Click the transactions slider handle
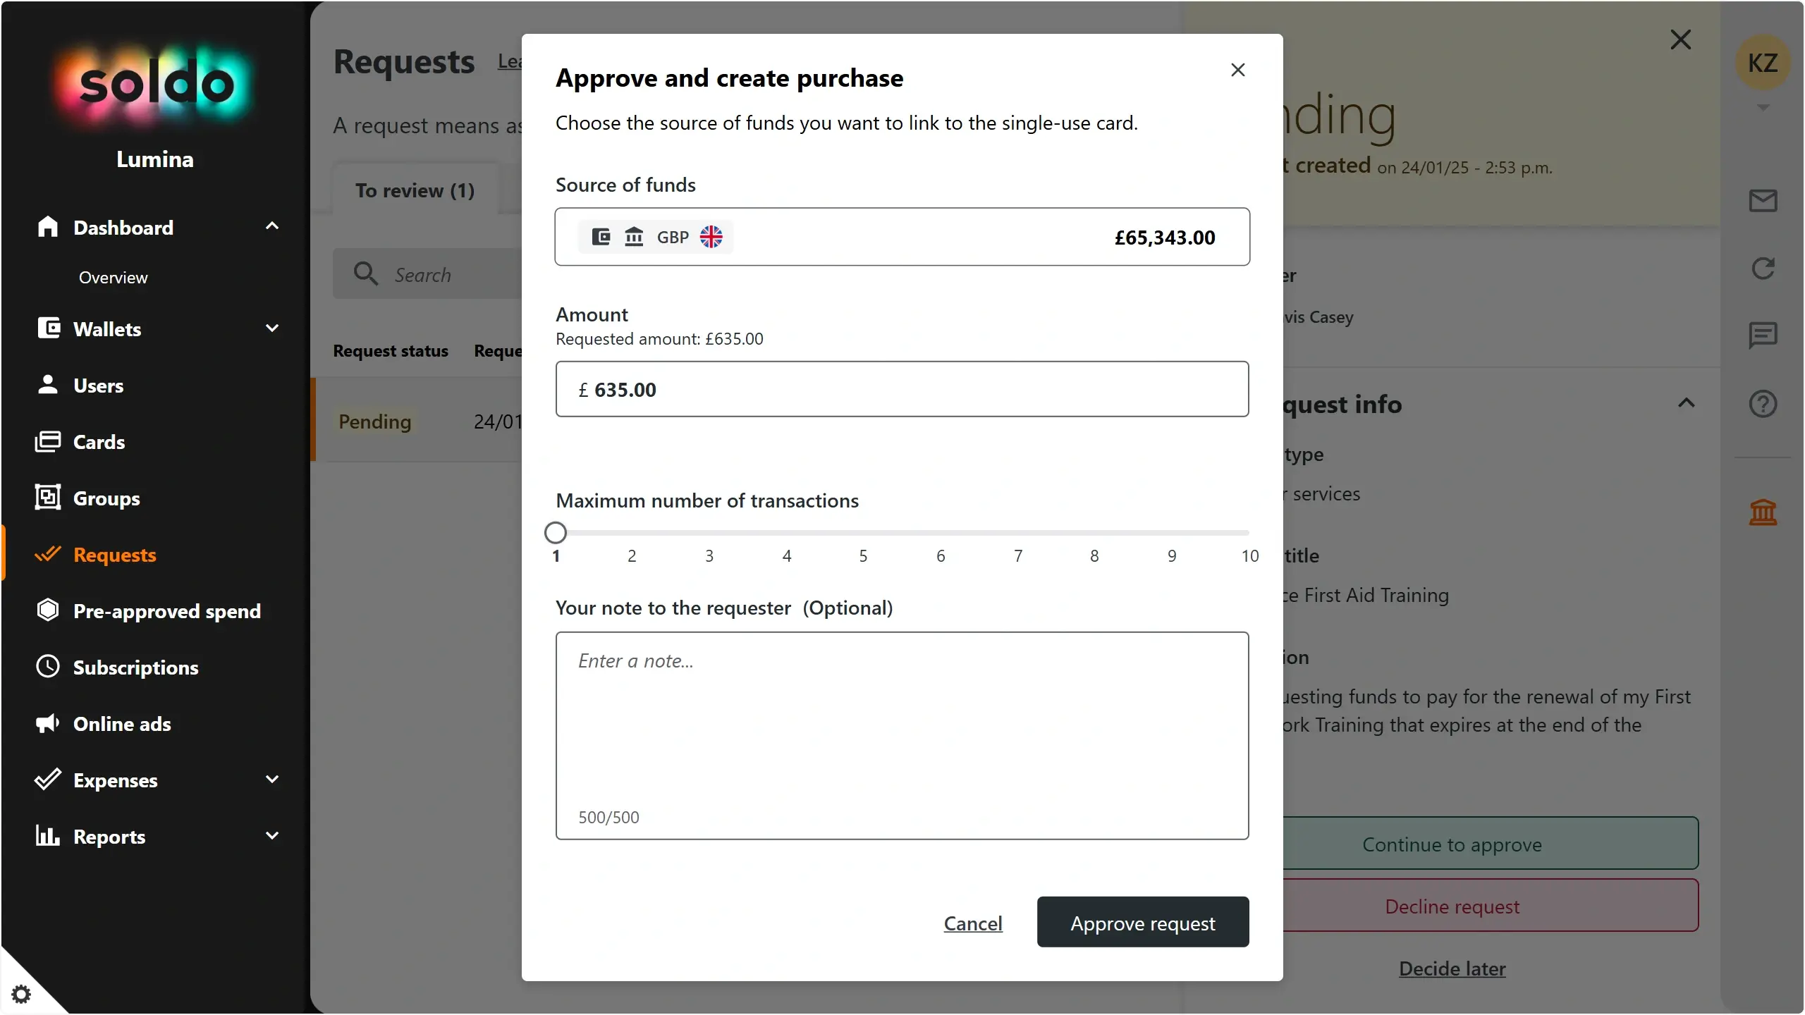This screenshot has width=1805, height=1015. (556, 532)
